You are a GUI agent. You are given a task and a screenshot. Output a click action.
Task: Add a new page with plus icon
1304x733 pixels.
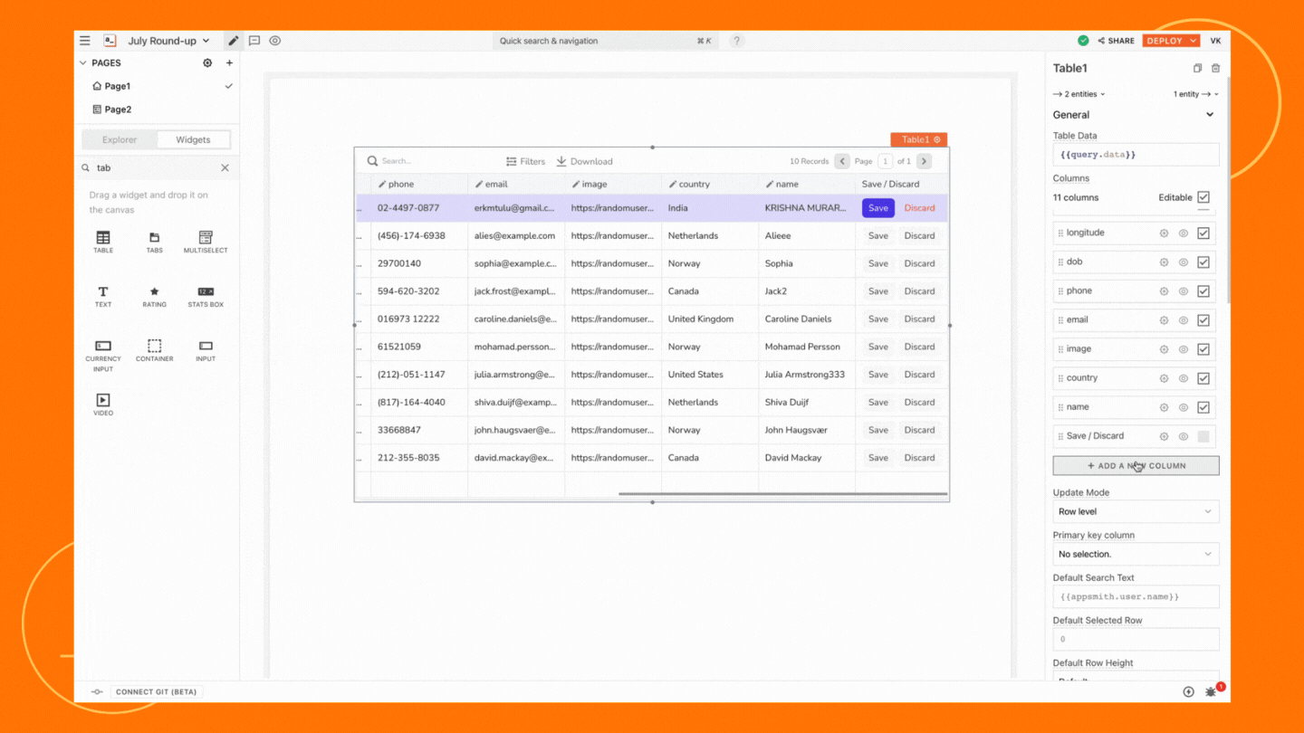point(229,63)
